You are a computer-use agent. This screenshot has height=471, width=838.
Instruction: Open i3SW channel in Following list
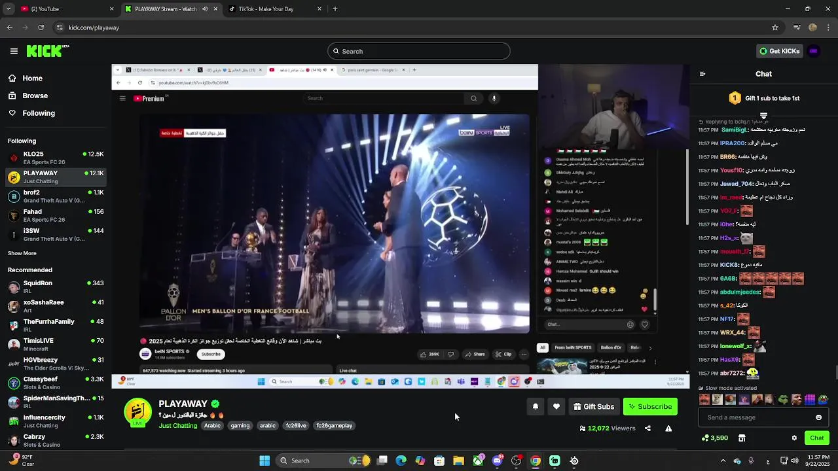[55, 234]
